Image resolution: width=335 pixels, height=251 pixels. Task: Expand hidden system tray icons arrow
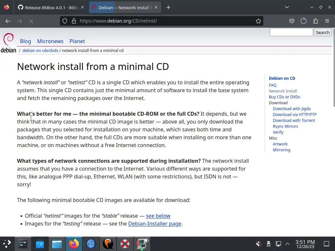coord(288,243)
